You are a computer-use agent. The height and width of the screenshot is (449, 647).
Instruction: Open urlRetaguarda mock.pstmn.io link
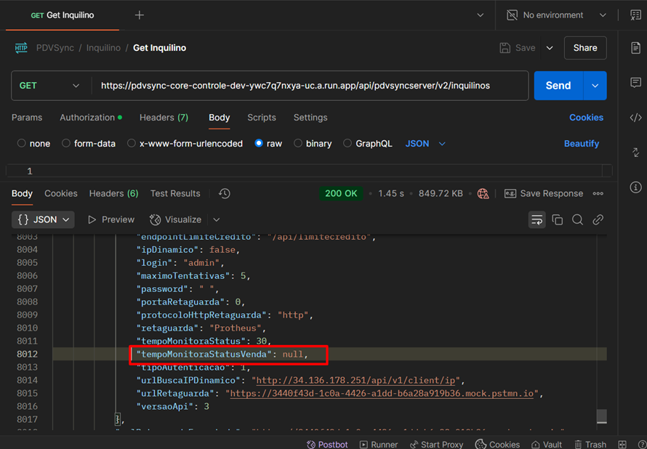point(382,393)
